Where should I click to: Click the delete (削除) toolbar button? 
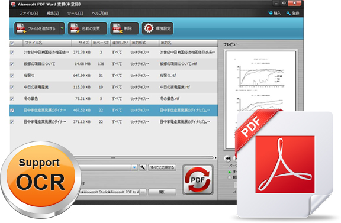(124, 28)
